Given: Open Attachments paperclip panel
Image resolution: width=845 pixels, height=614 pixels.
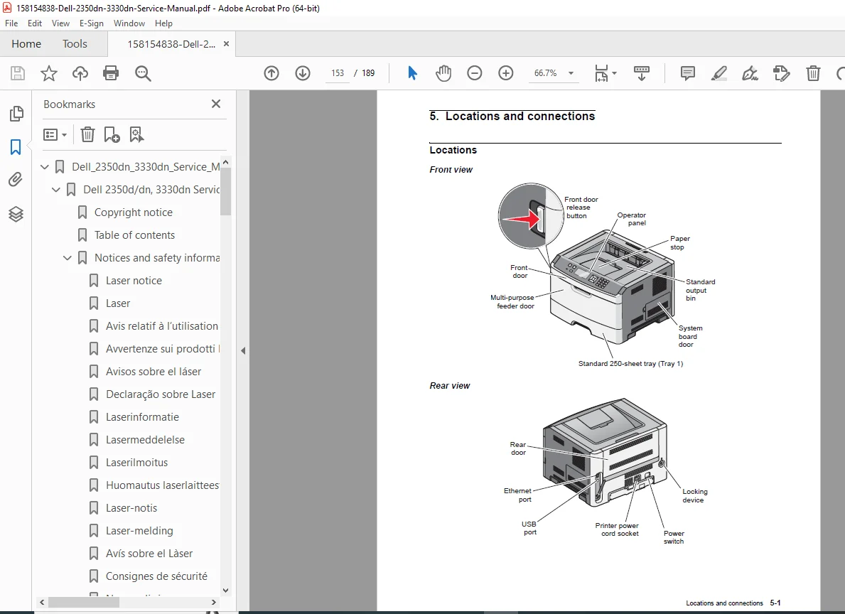Looking at the screenshot, I should pos(16,180).
